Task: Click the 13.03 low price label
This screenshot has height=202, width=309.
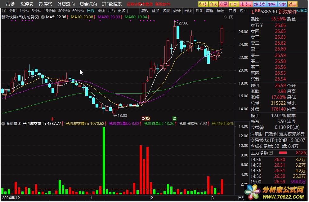Action: coord(122,115)
